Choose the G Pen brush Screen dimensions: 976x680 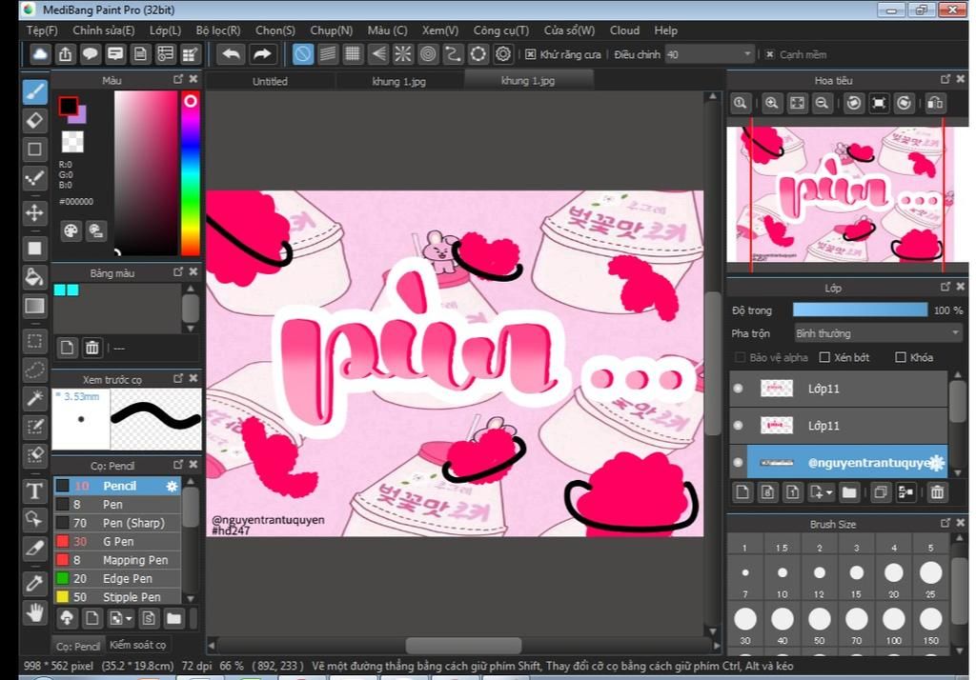[x=117, y=542]
